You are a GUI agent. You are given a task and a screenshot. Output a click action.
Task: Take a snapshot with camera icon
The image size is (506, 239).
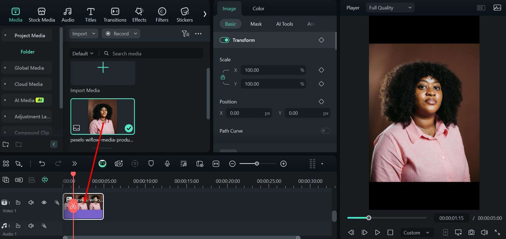click(x=471, y=232)
